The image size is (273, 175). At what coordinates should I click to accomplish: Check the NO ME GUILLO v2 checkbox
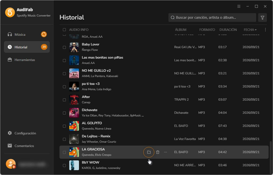(65, 74)
